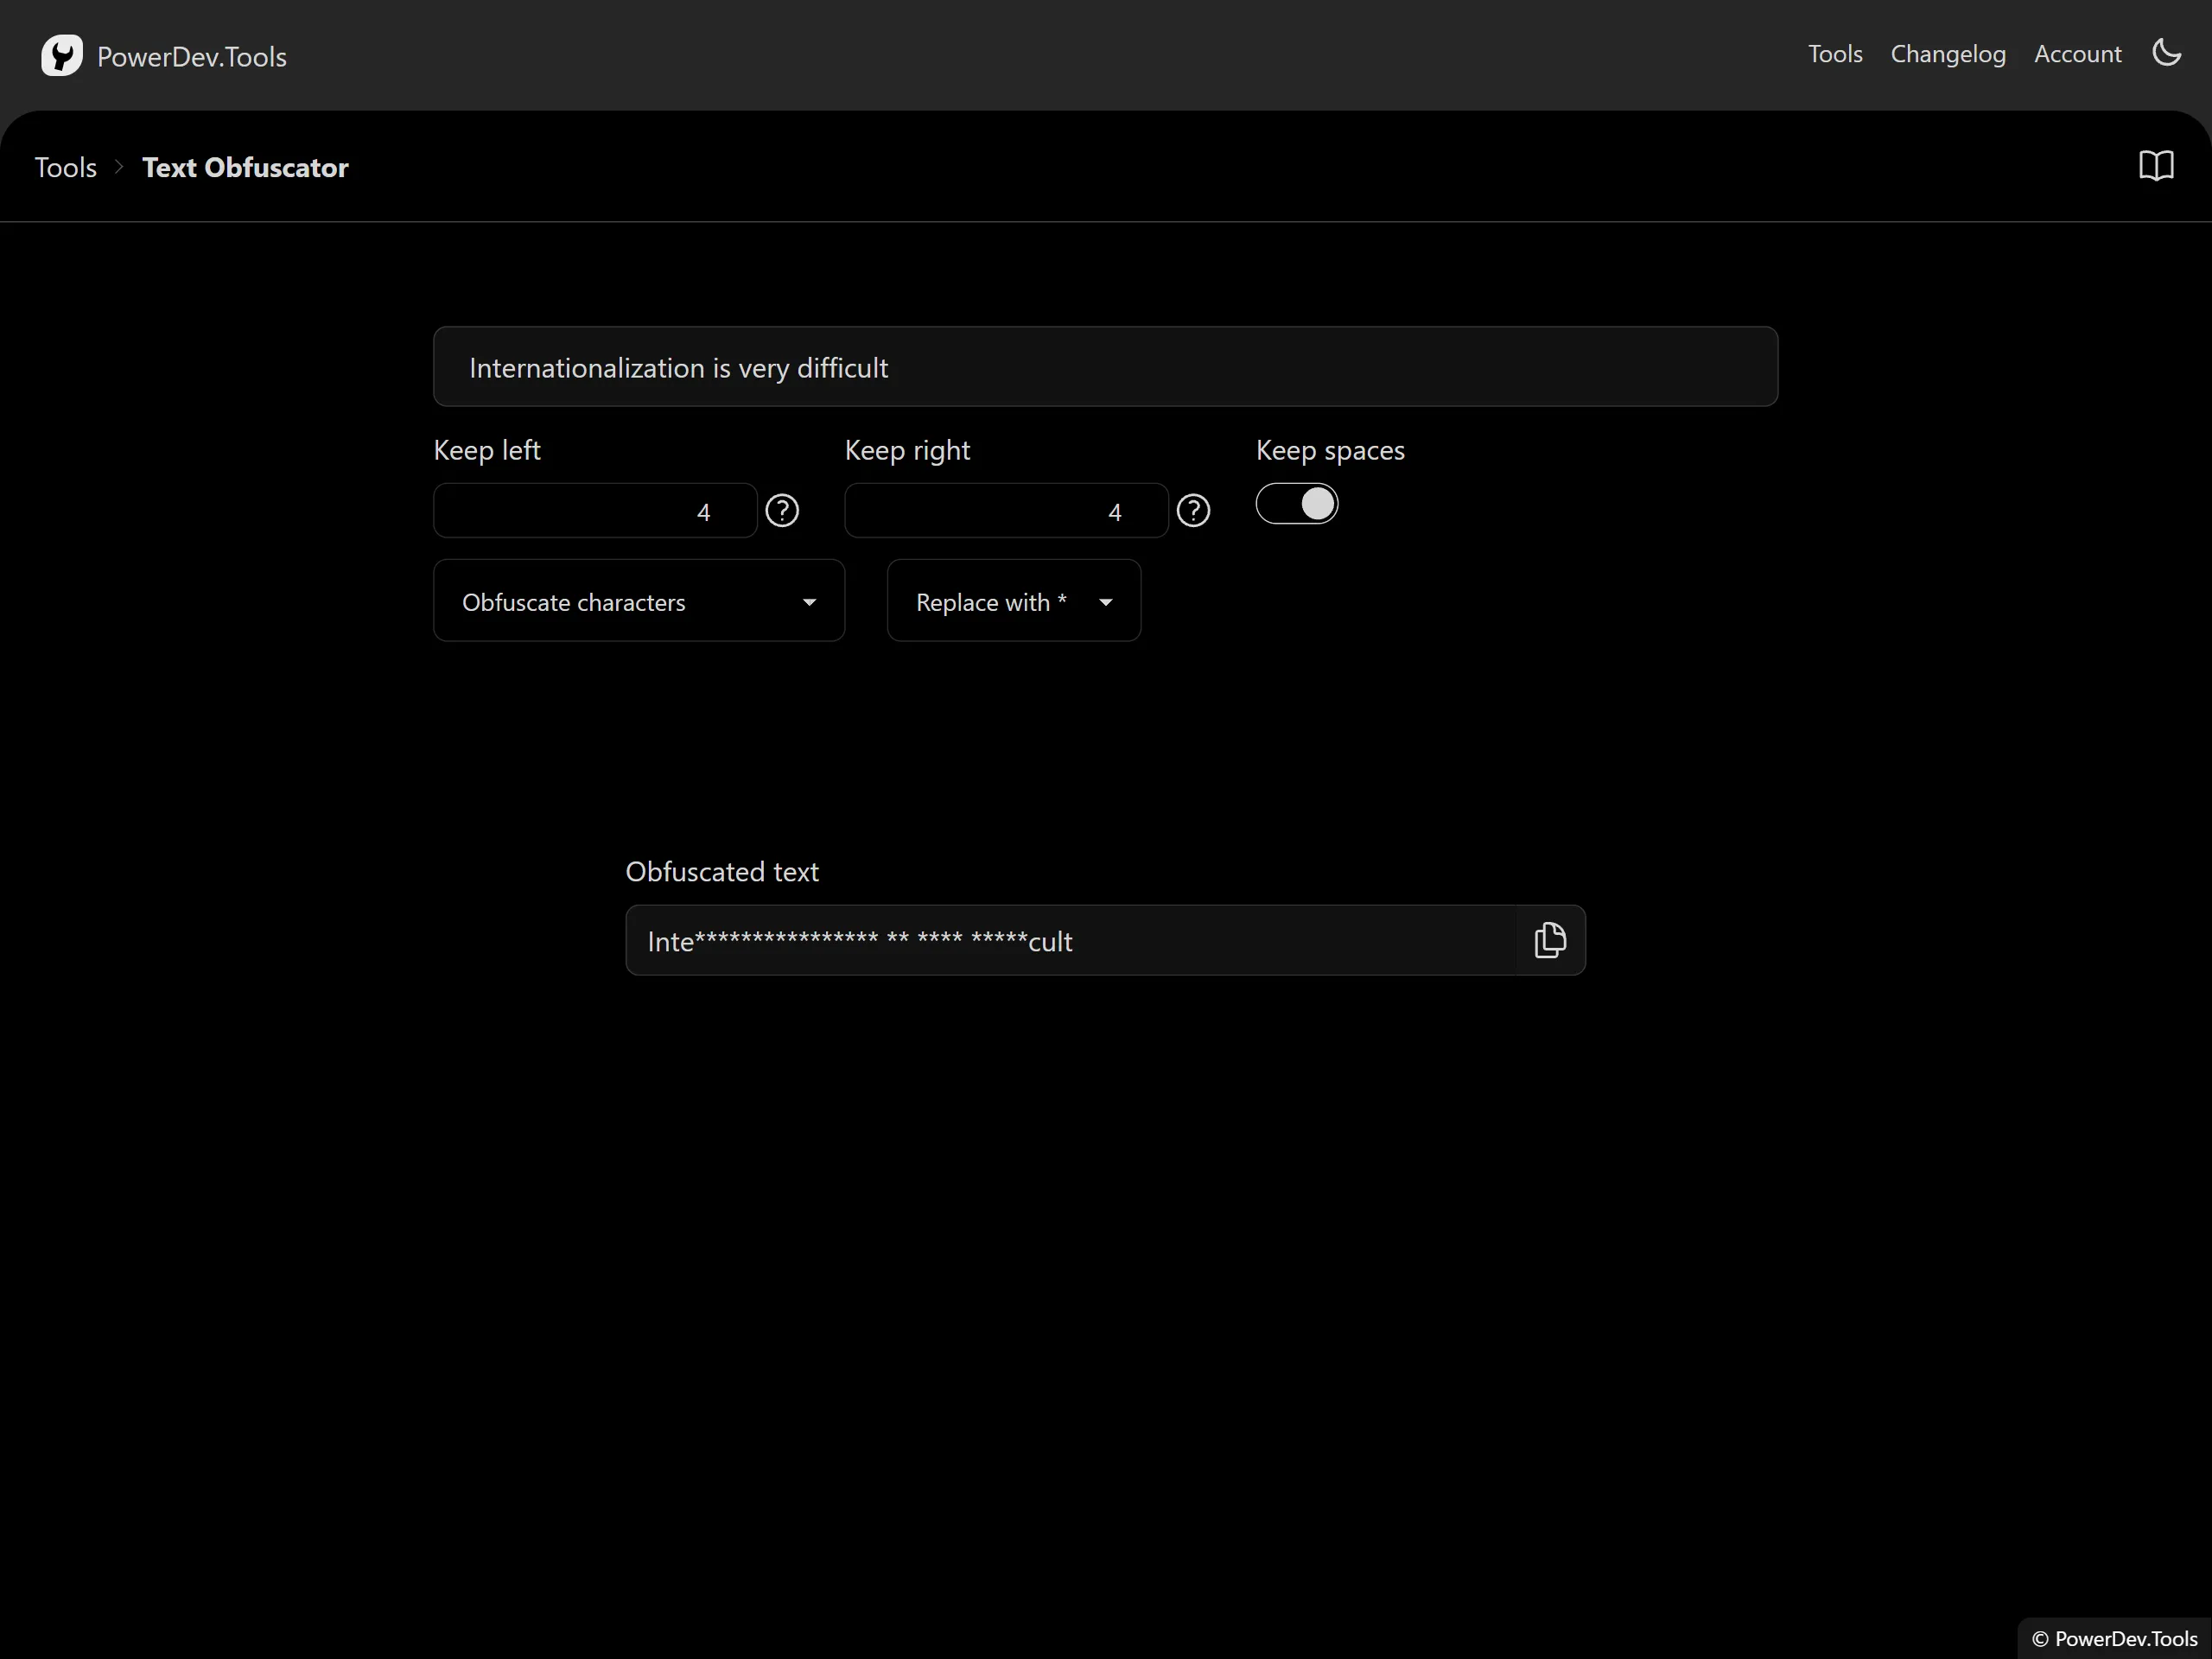Click the PowerDev.Tools logo icon
Viewport: 2212px width, 1659px height.
(x=61, y=56)
